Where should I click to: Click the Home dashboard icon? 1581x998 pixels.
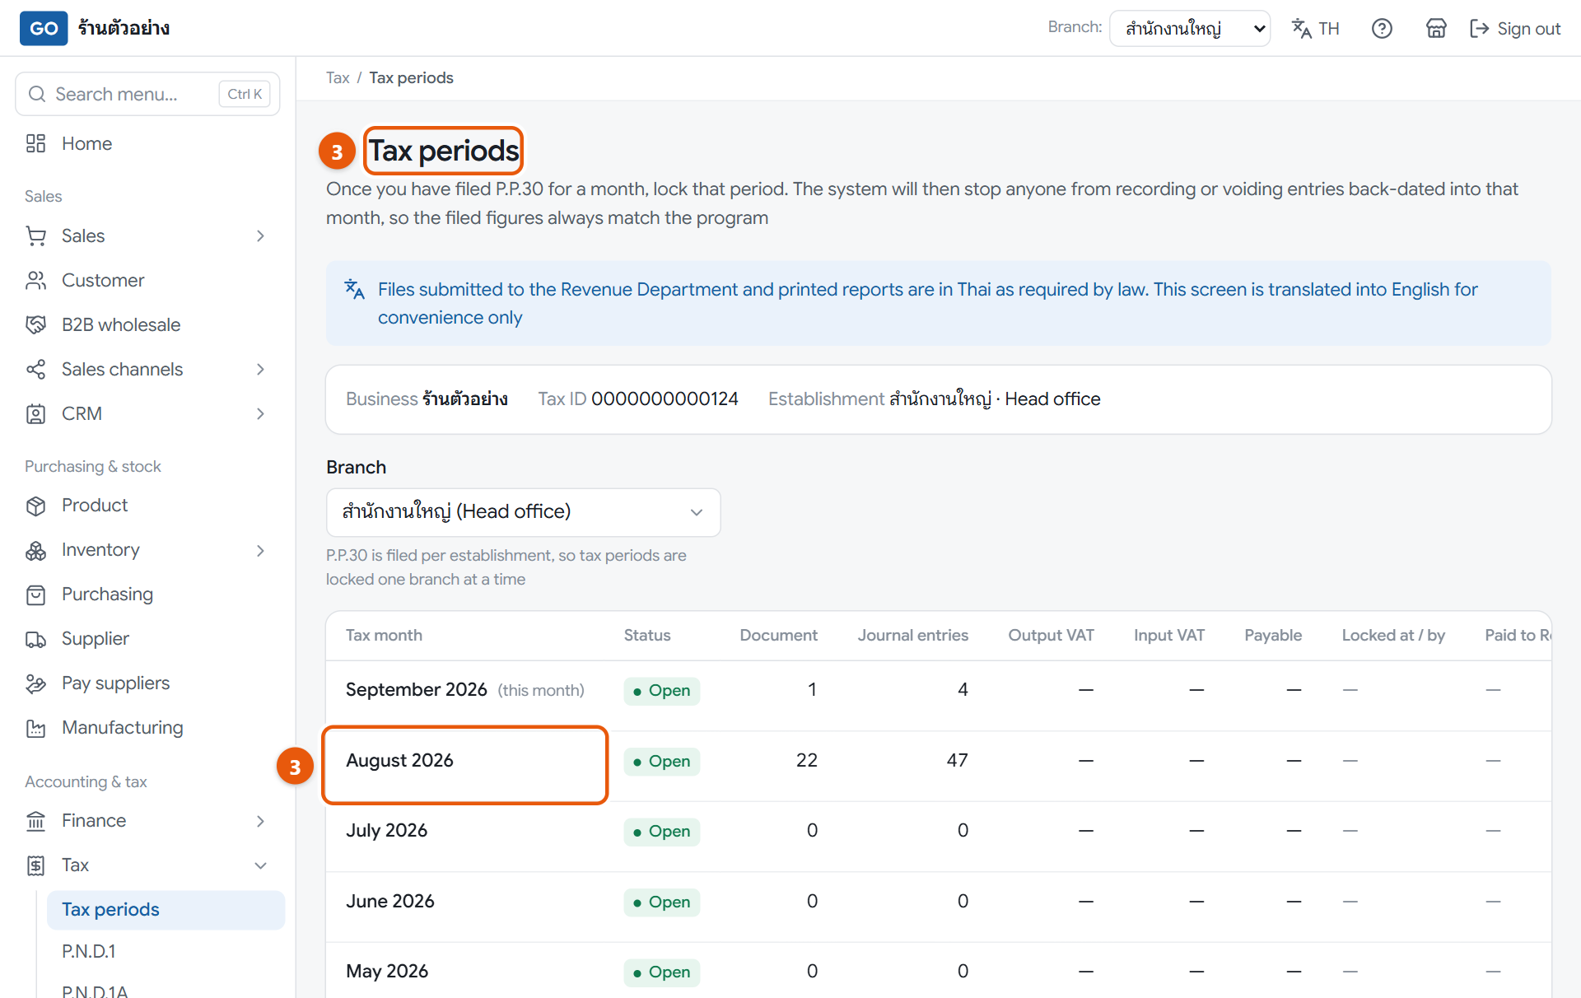click(x=35, y=143)
